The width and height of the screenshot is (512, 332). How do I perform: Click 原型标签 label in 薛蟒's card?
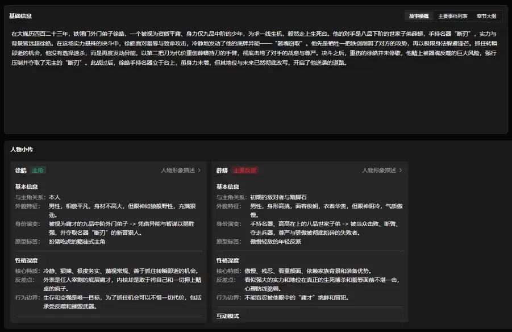228,242
